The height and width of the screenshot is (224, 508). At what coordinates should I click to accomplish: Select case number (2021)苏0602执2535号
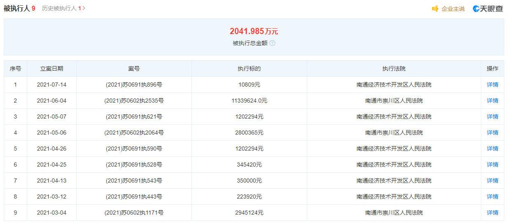tap(134, 101)
